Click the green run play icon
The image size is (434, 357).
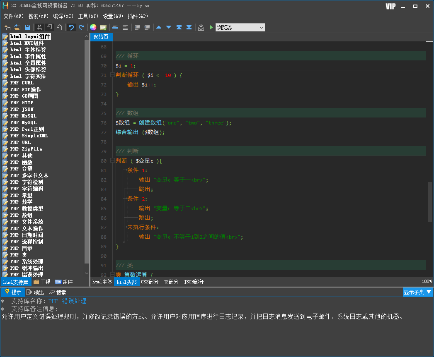(x=211, y=27)
